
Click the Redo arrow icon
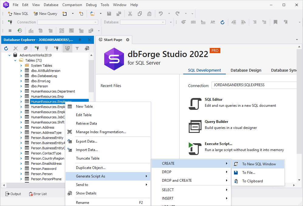177,14
